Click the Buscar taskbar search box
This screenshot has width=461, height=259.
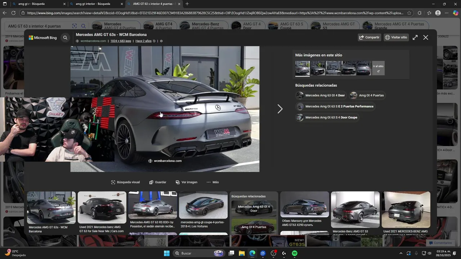point(198,253)
